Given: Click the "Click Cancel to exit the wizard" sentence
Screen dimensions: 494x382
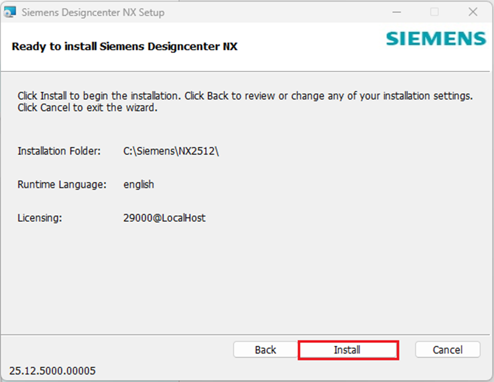Looking at the screenshot, I should pos(88,108).
